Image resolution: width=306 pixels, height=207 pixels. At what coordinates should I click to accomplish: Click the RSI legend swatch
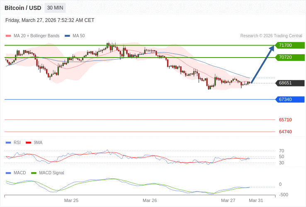point(8,143)
